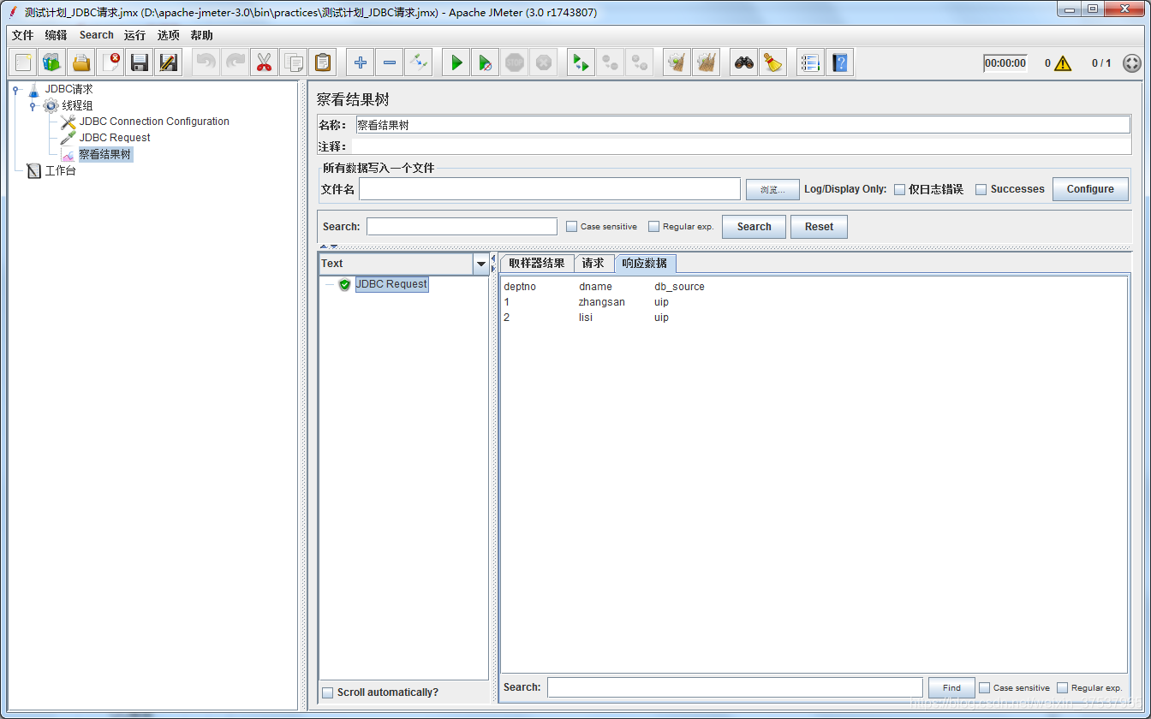Open the Search menu
This screenshot has height=719, width=1151.
click(x=97, y=35)
